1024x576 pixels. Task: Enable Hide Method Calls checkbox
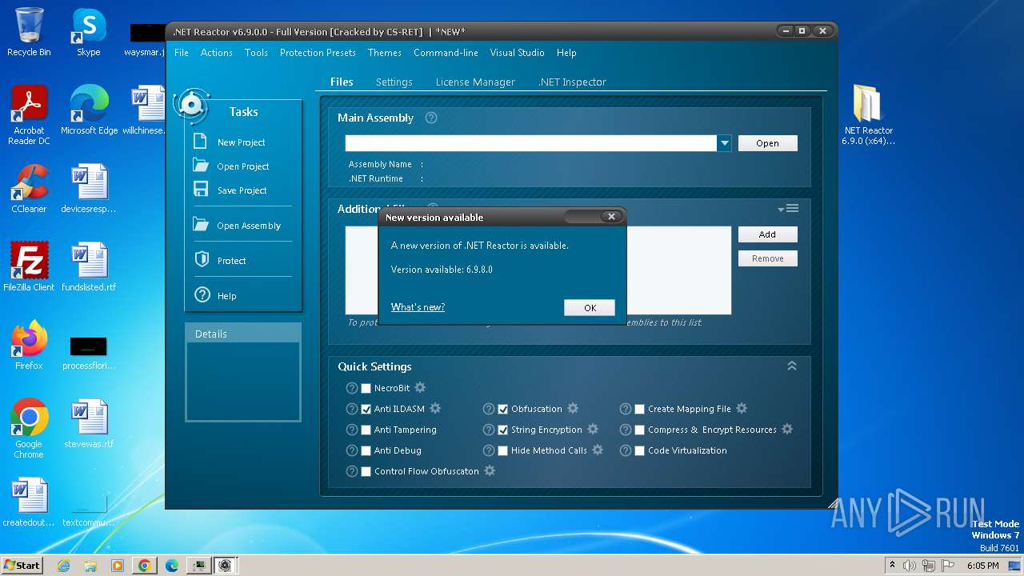tap(502, 450)
